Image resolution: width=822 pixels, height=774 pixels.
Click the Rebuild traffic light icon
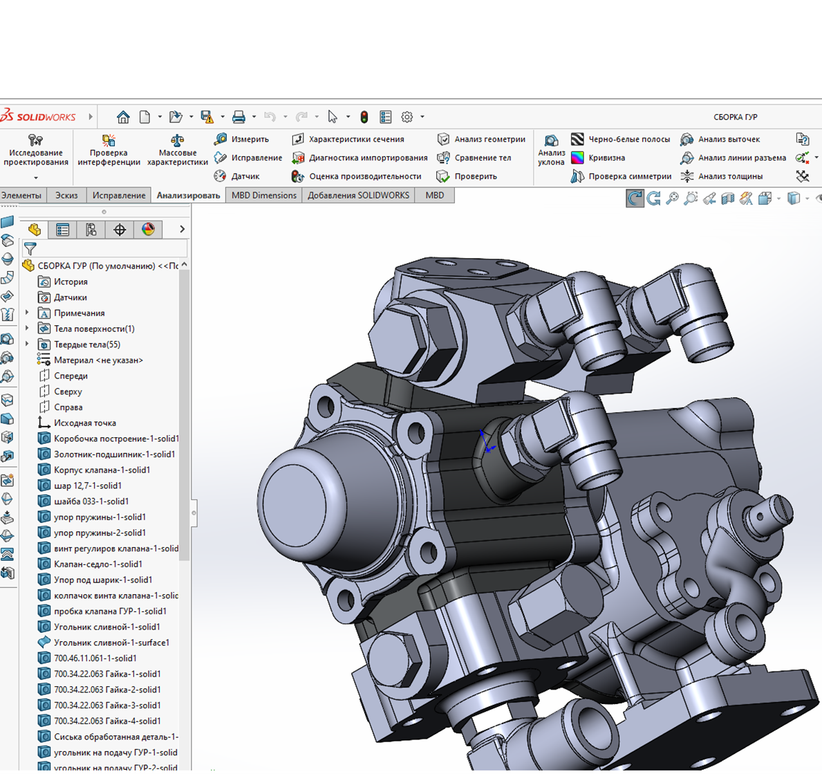click(364, 117)
